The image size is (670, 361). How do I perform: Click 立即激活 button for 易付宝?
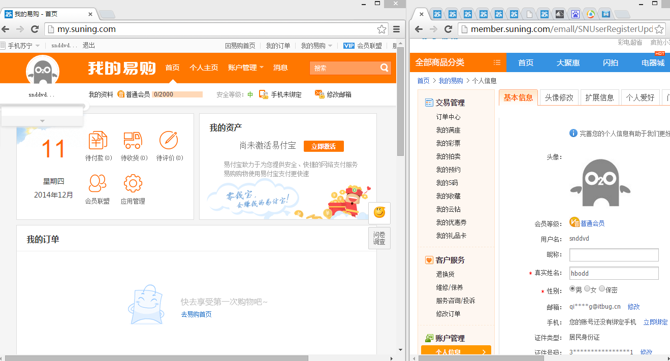[324, 146]
